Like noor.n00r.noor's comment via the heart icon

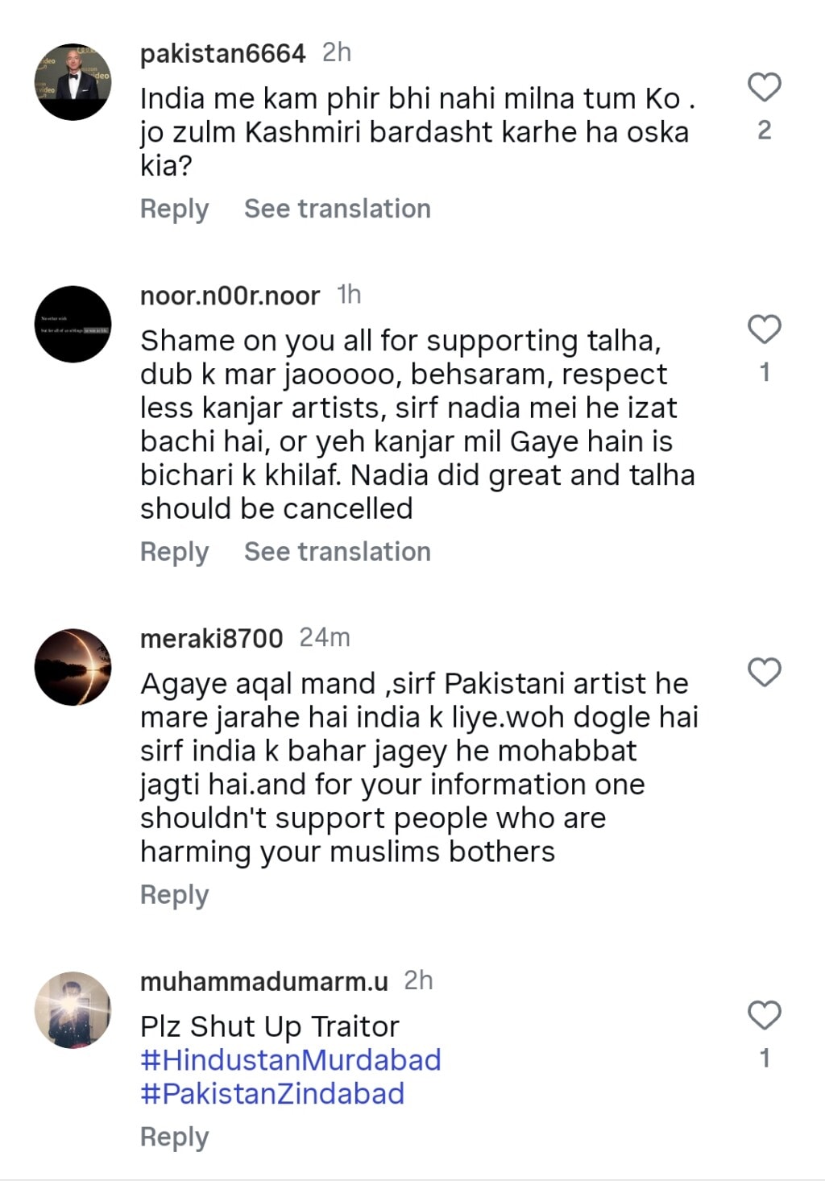click(764, 329)
